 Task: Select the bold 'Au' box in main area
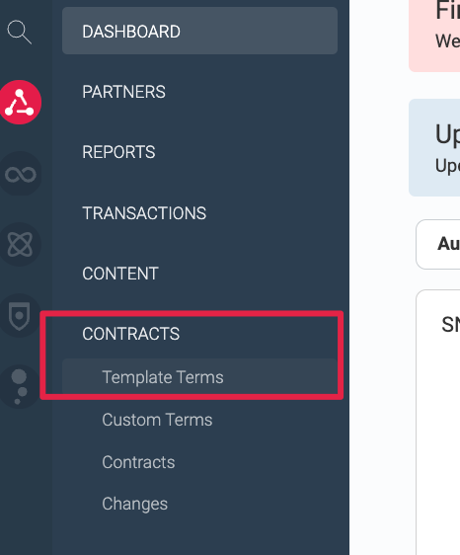coord(438,244)
